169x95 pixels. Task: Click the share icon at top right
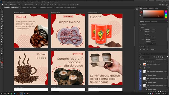[167, 5]
